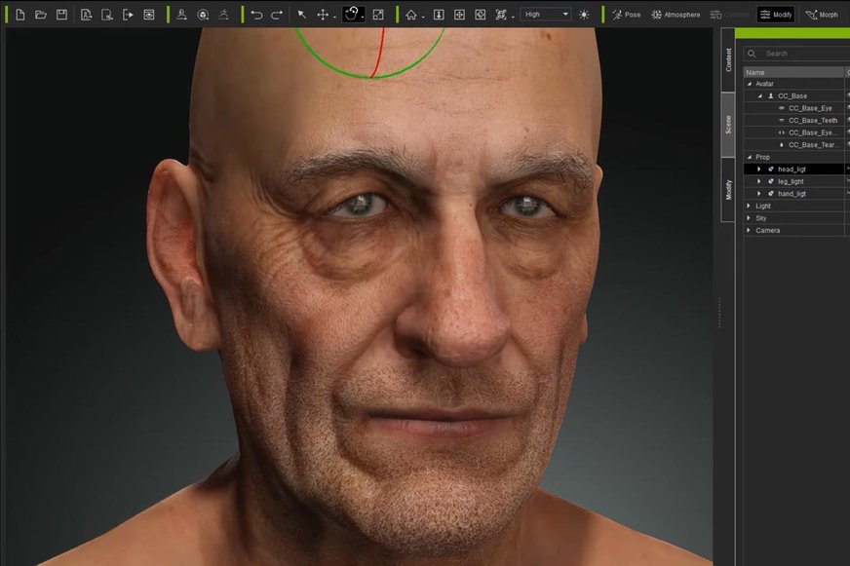Save the project using the disk icon

61,15
